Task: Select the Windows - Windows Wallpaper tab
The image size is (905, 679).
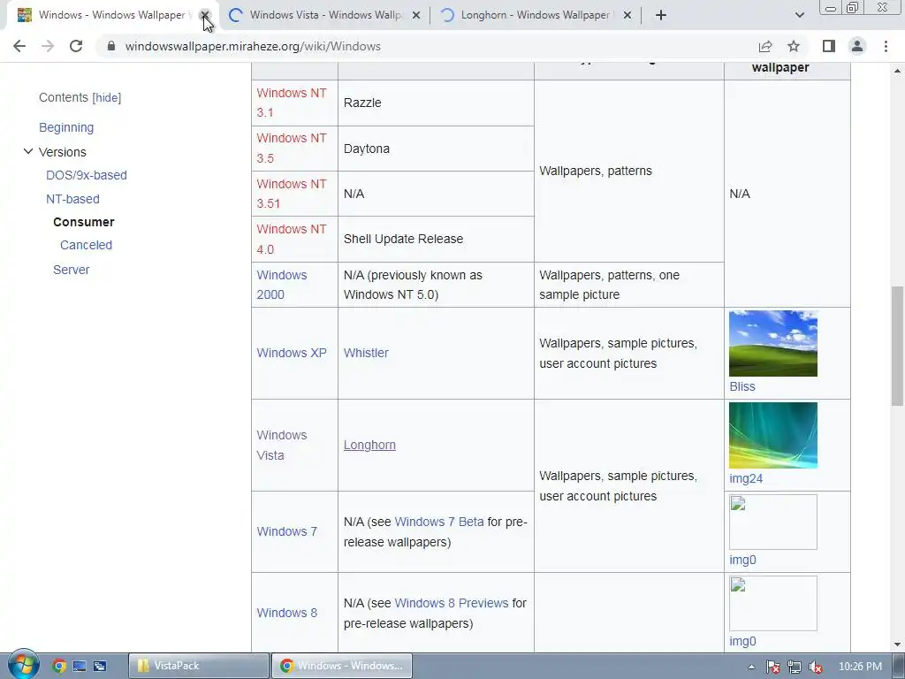Action: (x=112, y=15)
